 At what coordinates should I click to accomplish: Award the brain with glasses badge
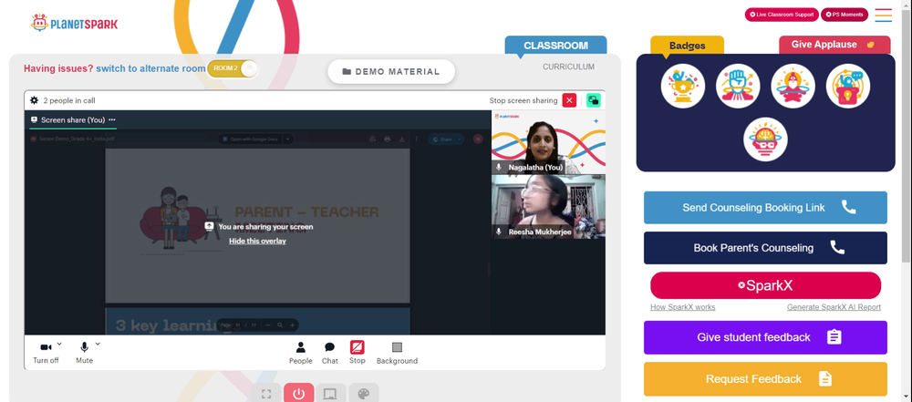(x=765, y=139)
